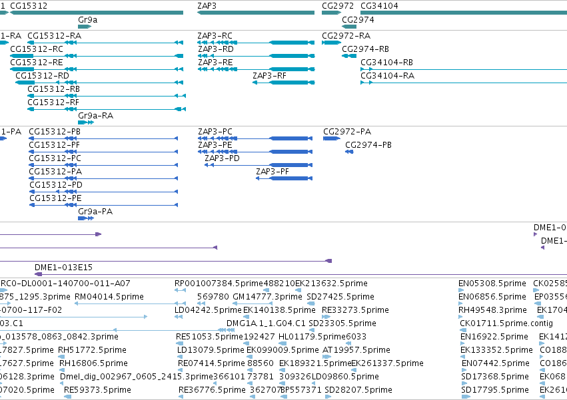Click the RM04014.5prime EST label
Viewport: 567px width, 400px height.
point(109,297)
